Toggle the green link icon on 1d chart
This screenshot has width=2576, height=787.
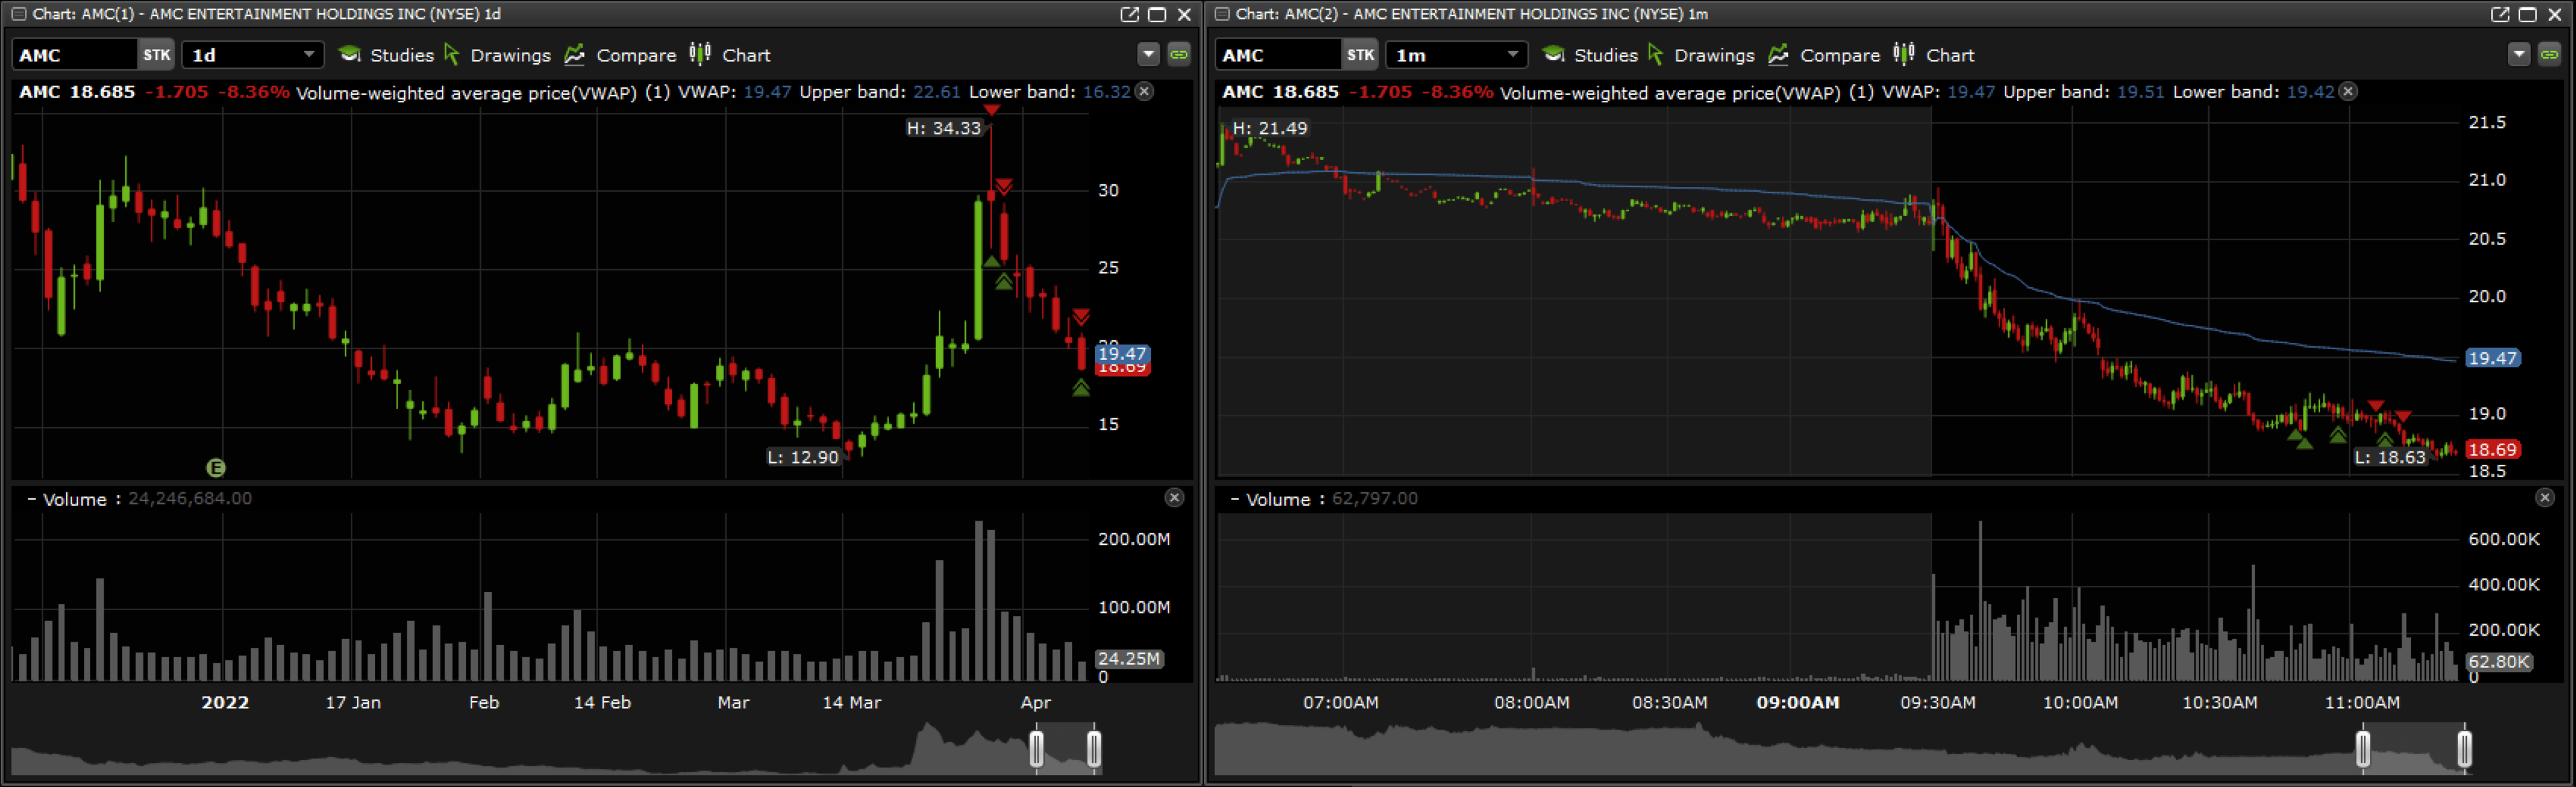tap(1179, 55)
